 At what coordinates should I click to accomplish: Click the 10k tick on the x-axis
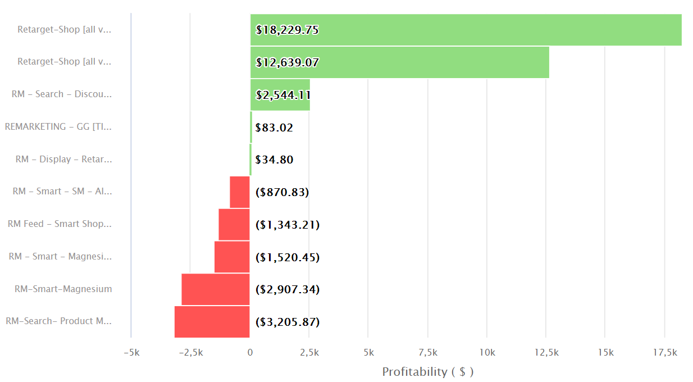(487, 353)
